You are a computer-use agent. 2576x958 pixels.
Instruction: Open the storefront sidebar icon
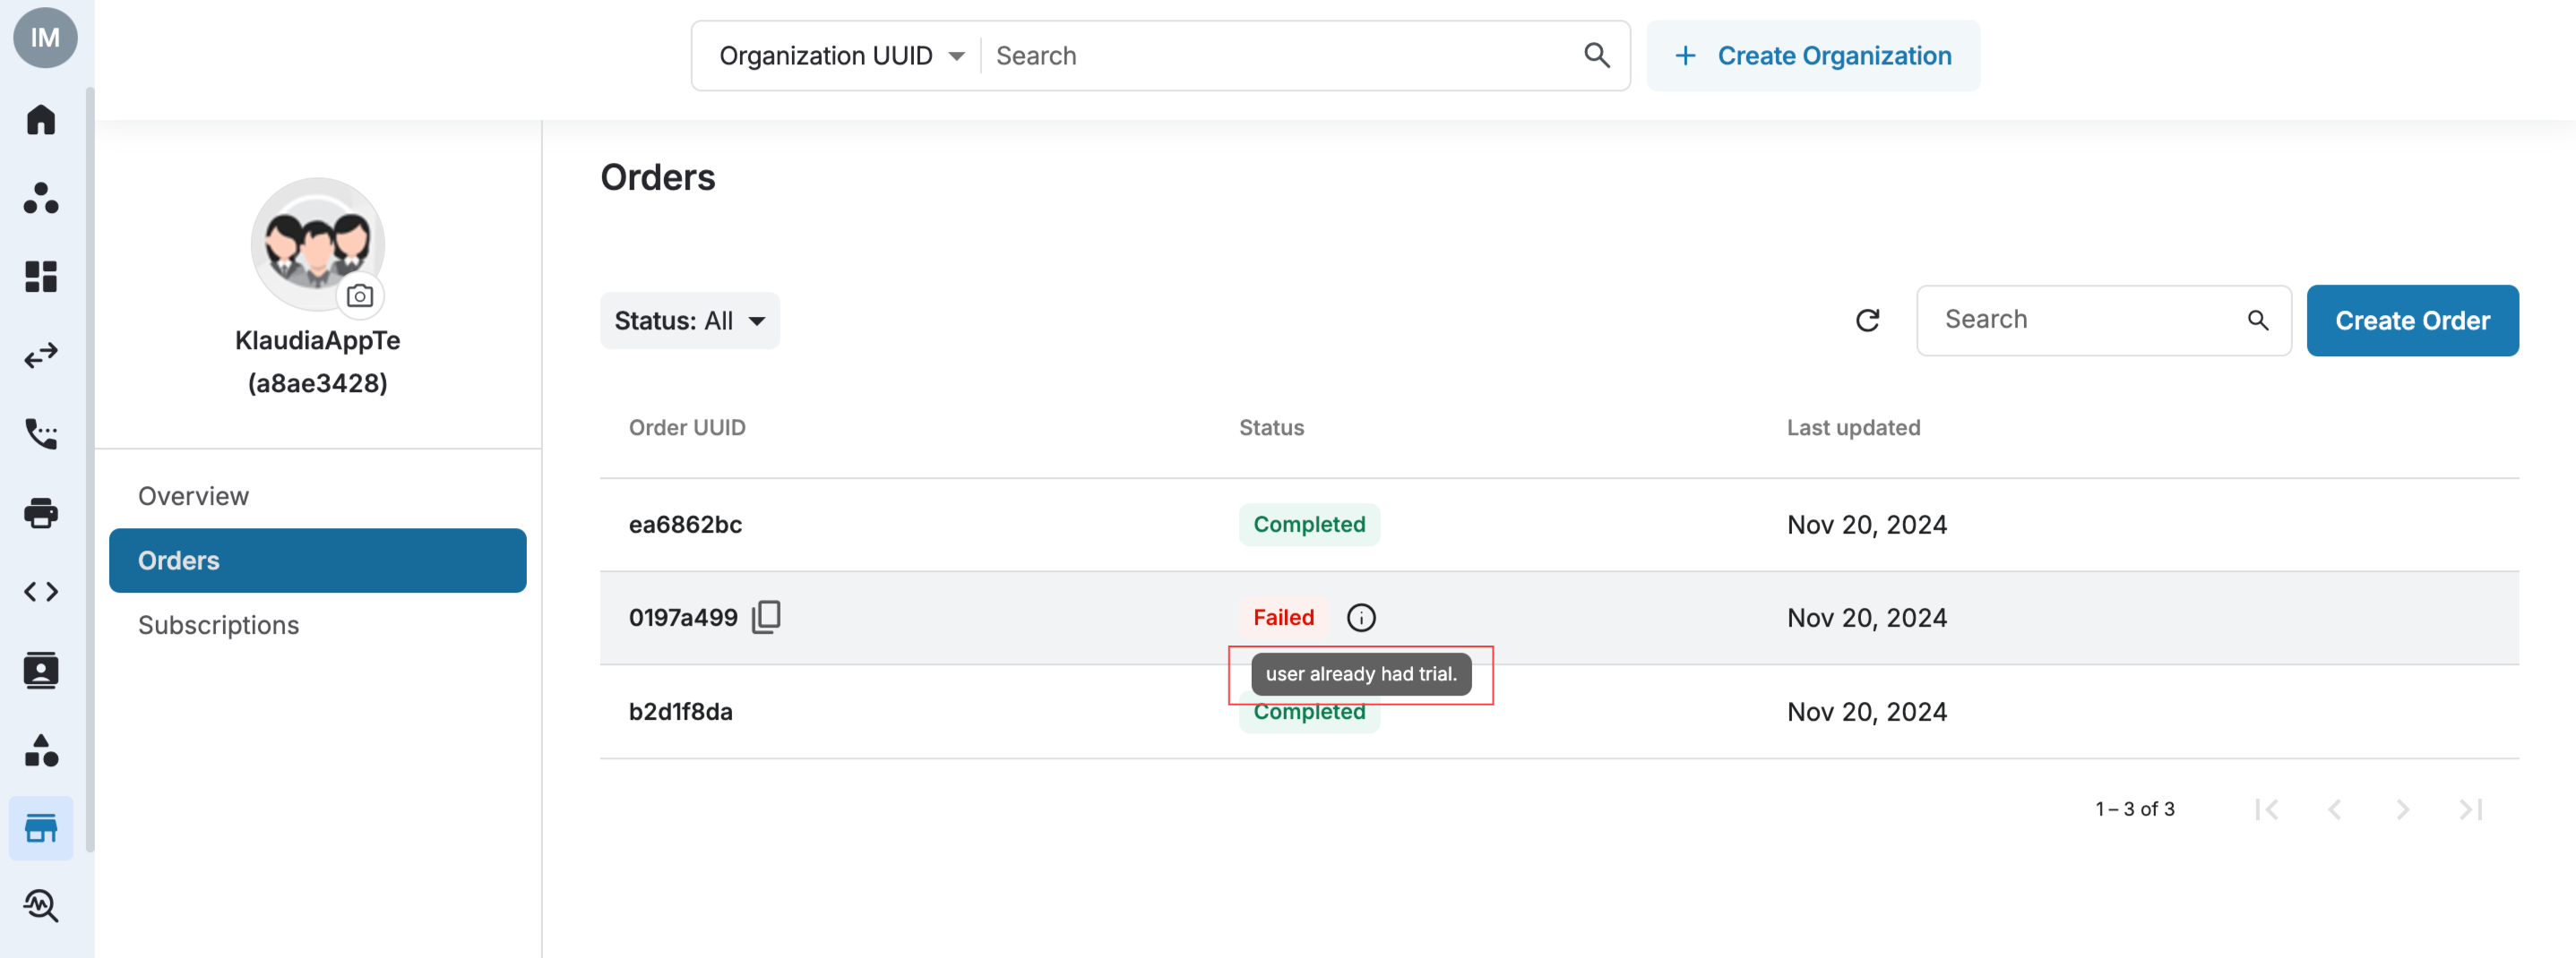point(41,828)
